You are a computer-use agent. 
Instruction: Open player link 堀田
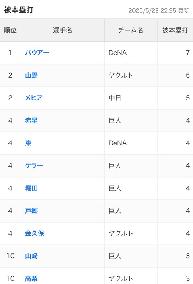pyautogui.click(x=31, y=188)
